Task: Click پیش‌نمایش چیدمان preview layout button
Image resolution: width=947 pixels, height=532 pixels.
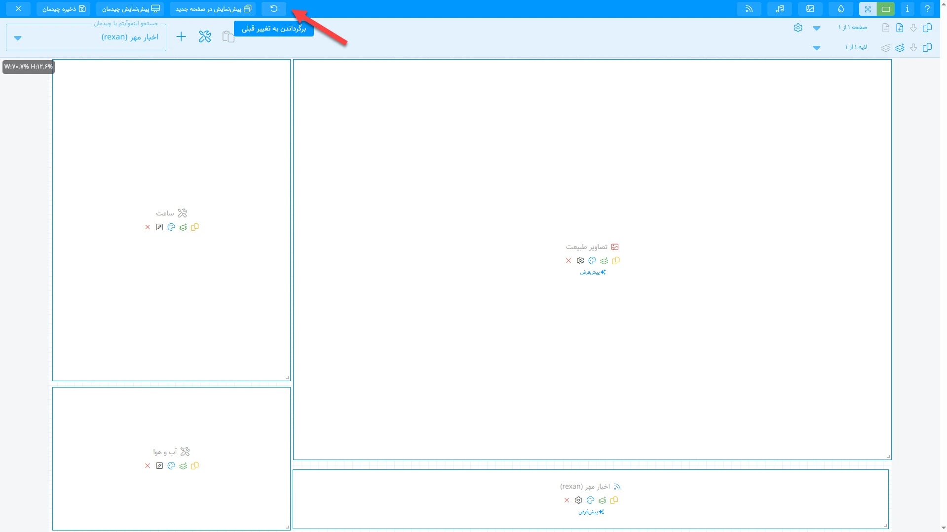Action: pos(130,9)
